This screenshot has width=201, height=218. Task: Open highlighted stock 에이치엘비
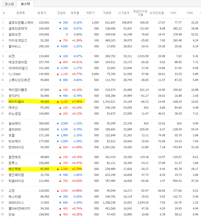pyautogui.click(x=16, y=102)
